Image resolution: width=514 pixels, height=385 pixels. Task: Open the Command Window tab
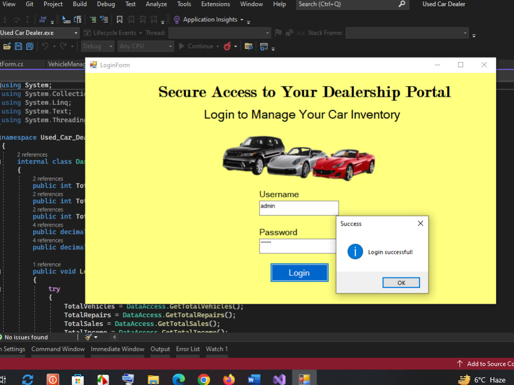click(x=58, y=349)
